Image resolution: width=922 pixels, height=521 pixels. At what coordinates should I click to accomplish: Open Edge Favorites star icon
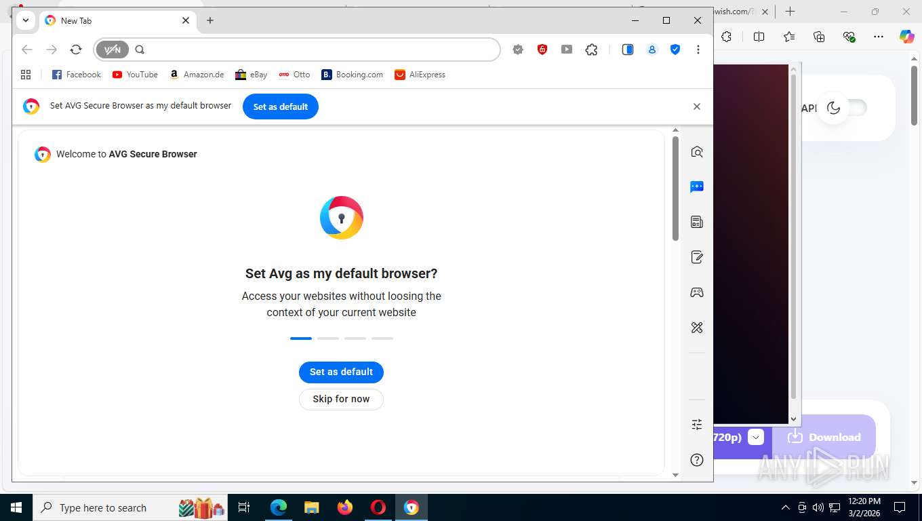point(789,37)
